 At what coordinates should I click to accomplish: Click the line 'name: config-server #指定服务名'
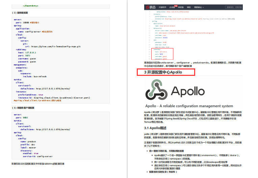tap(35, 32)
